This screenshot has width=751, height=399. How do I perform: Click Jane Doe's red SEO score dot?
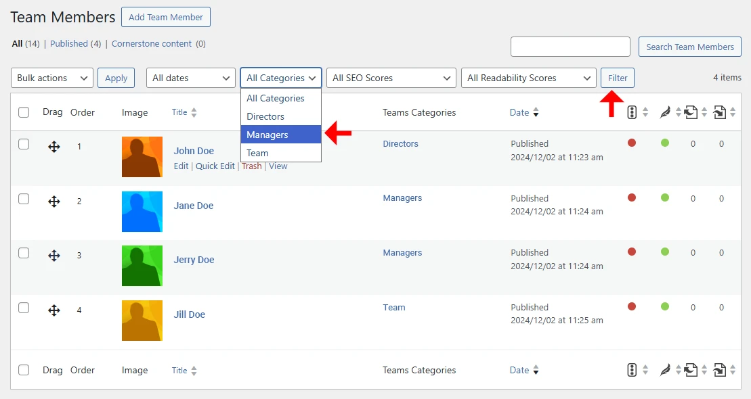[631, 198]
